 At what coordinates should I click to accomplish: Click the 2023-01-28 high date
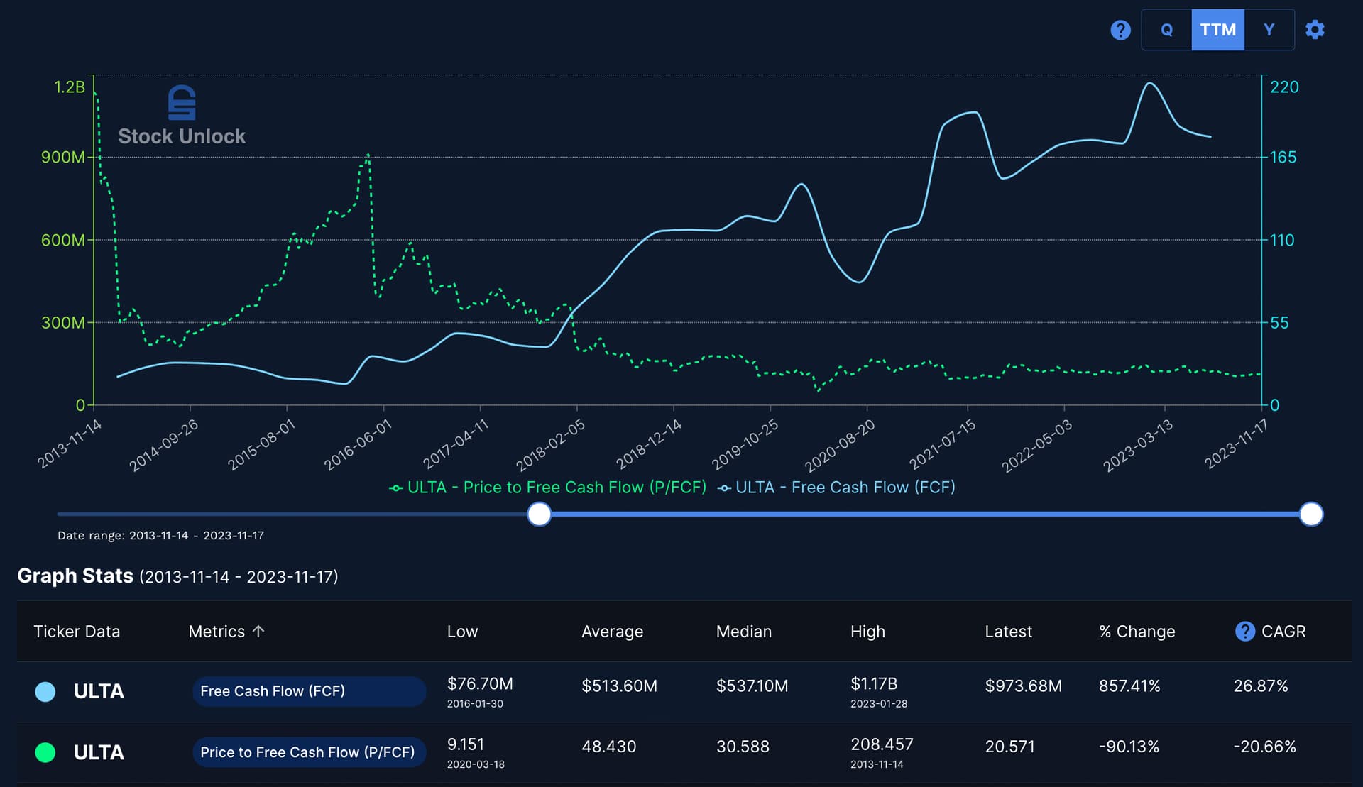pos(879,704)
